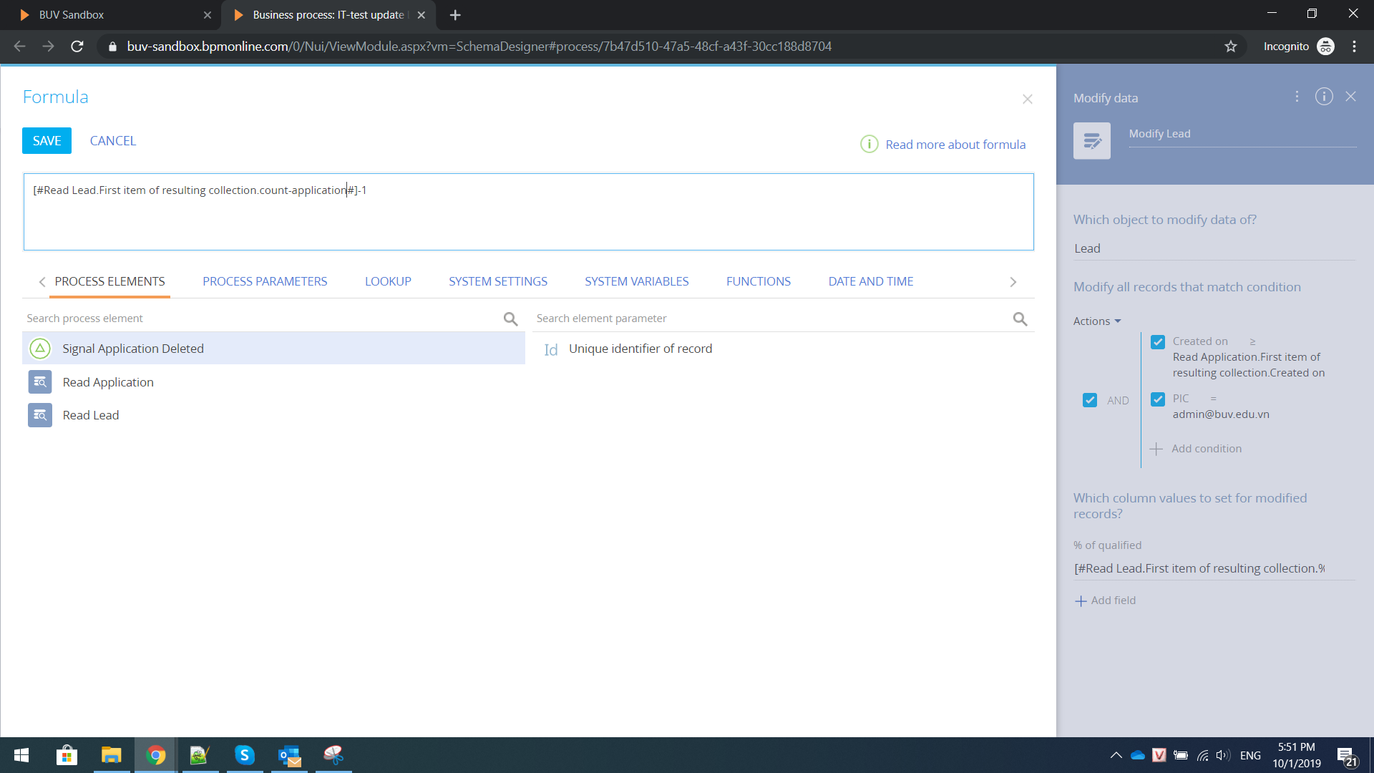Click the ENG language indicator
Image resolution: width=1374 pixels, height=773 pixels.
1250,756
